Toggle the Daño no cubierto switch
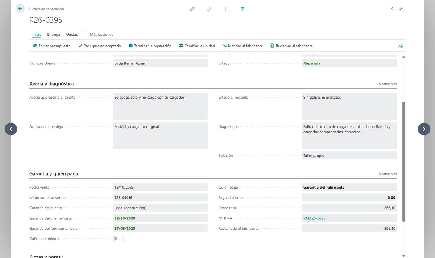Image resolution: width=435 pixels, height=258 pixels. point(119,238)
